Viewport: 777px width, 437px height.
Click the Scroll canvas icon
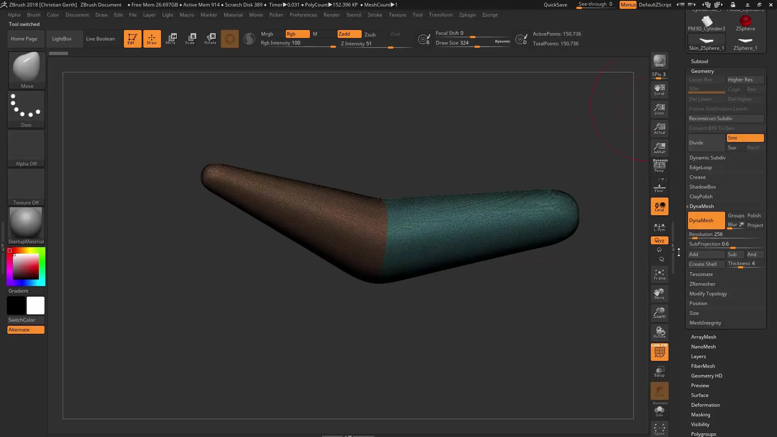tap(659, 89)
